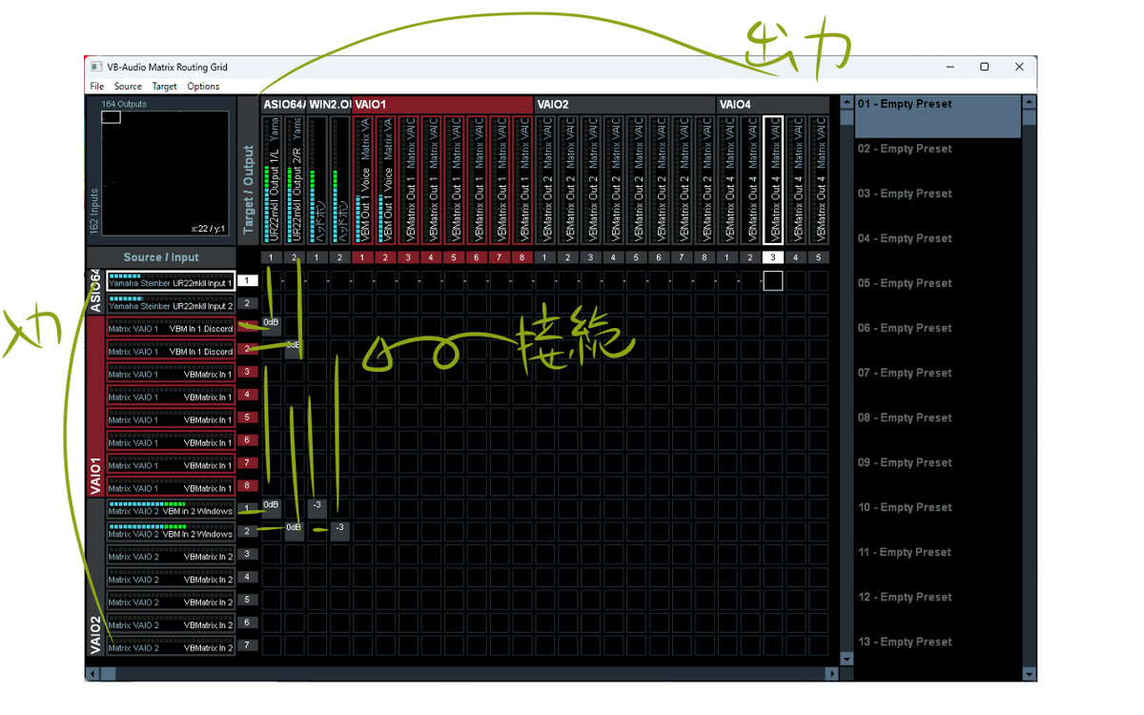The height and width of the screenshot is (715, 1144).
Task: Select the UR22mkII Output 1/L output strip
Action: click(270, 181)
